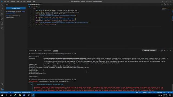The height and width of the screenshot is (97, 173).
Task: Open the Accounts menu in activity bar
Action: click(2, 84)
